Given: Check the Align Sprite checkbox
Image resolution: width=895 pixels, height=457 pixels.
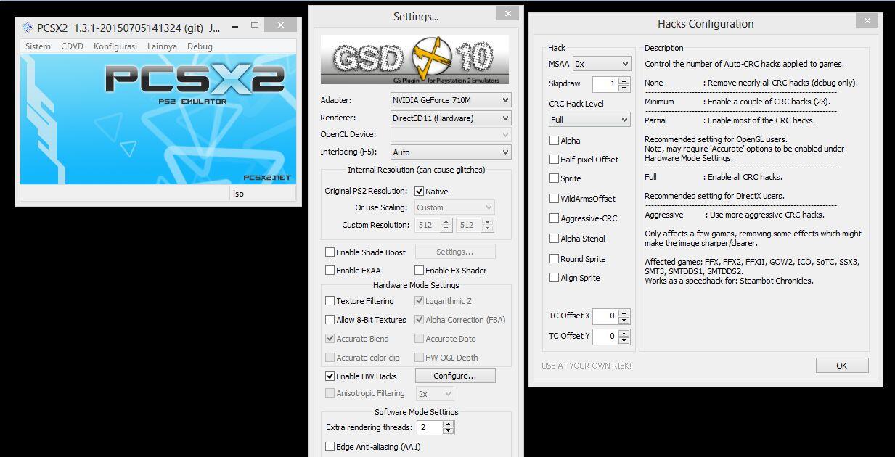Looking at the screenshot, I should [555, 278].
